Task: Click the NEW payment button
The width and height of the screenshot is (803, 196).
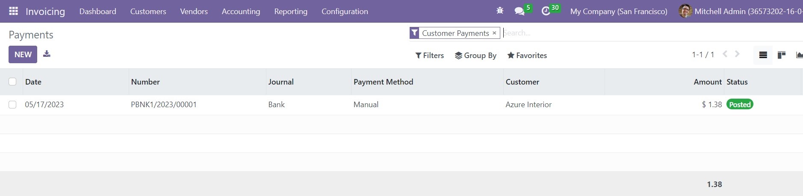Action: pyautogui.click(x=23, y=54)
